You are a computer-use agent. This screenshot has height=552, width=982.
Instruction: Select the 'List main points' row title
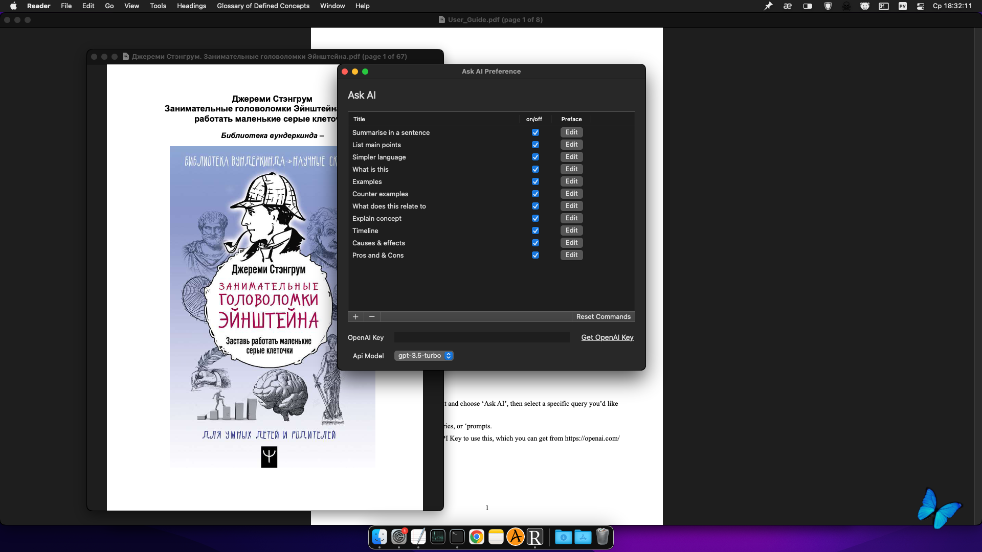tap(376, 145)
